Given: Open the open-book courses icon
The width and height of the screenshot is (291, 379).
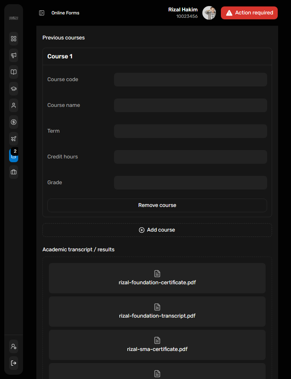Looking at the screenshot, I should [14, 72].
